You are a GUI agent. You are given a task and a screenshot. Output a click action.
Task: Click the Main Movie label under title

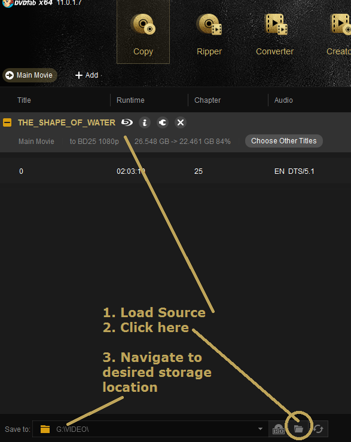36,142
